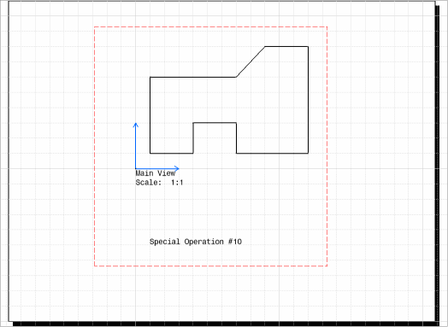The width and height of the screenshot is (448, 327).
Task: Select the diagonal chamfer line of the profile
Action: pyautogui.click(x=251, y=61)
